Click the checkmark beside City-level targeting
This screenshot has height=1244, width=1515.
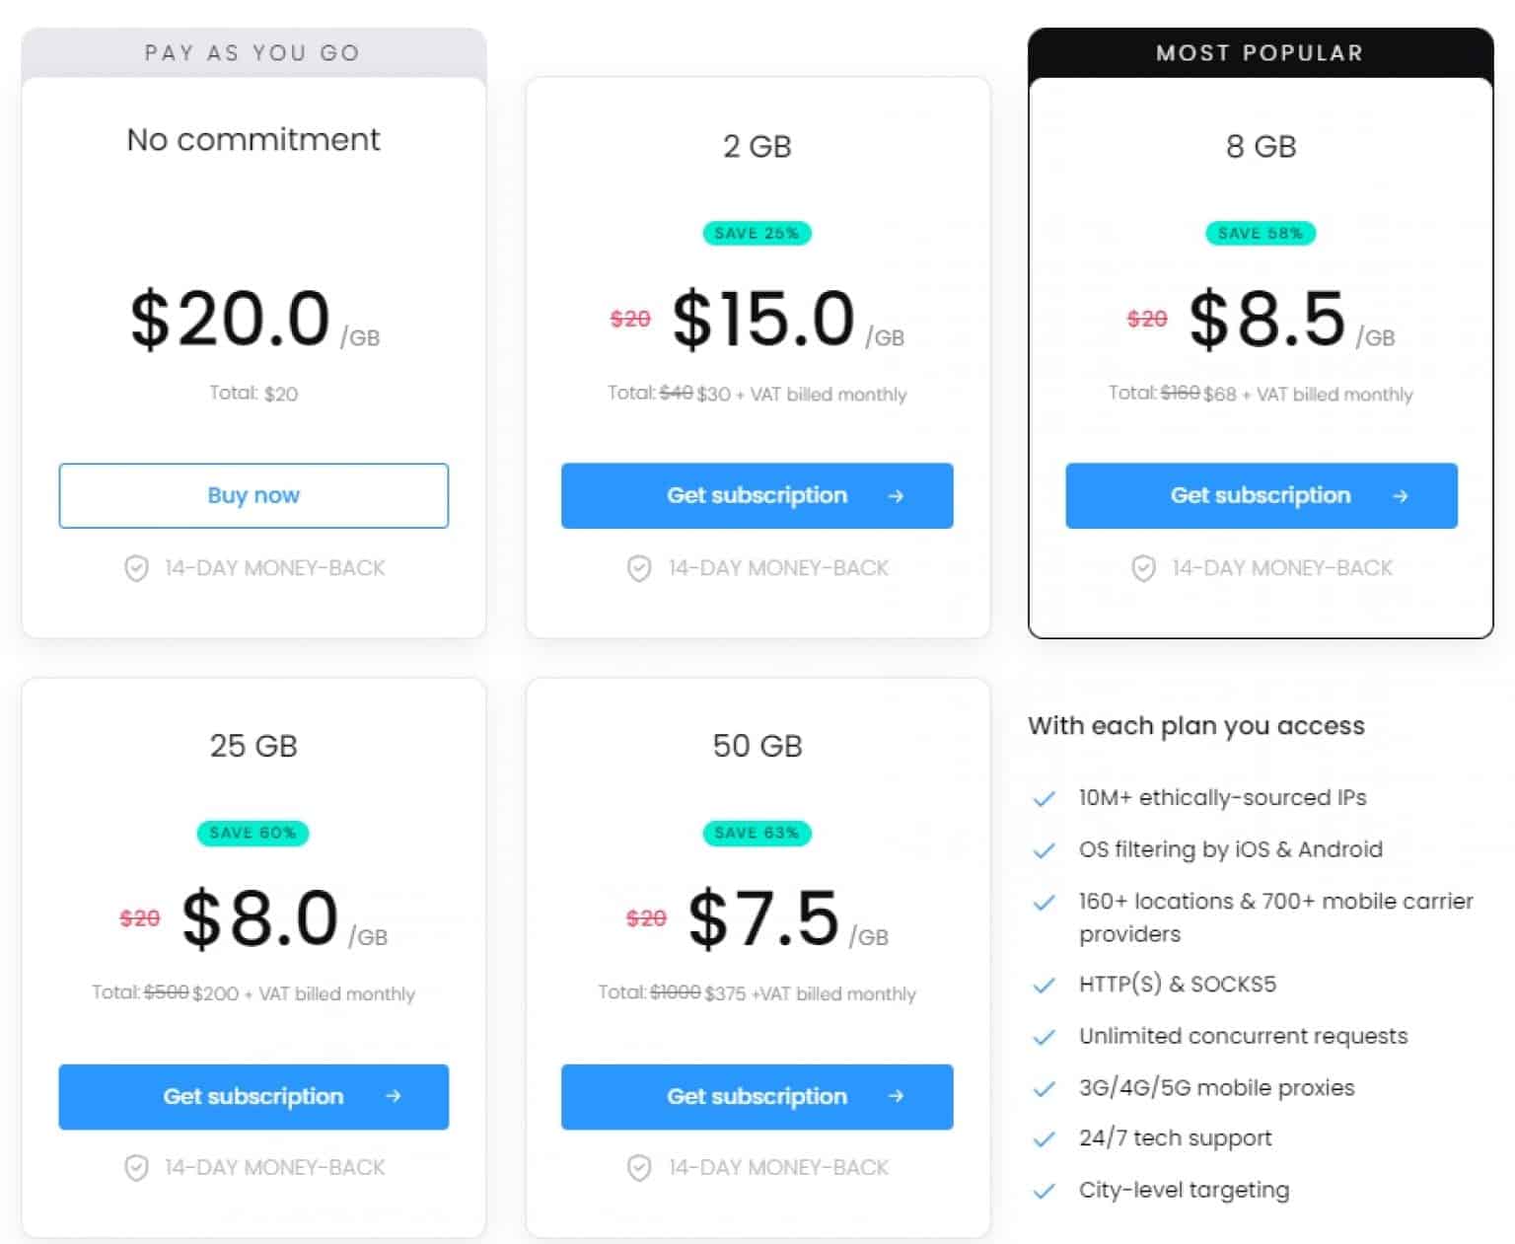[1044, 1191]
